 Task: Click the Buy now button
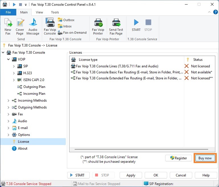pyautogui.click(x=205, y=158)
